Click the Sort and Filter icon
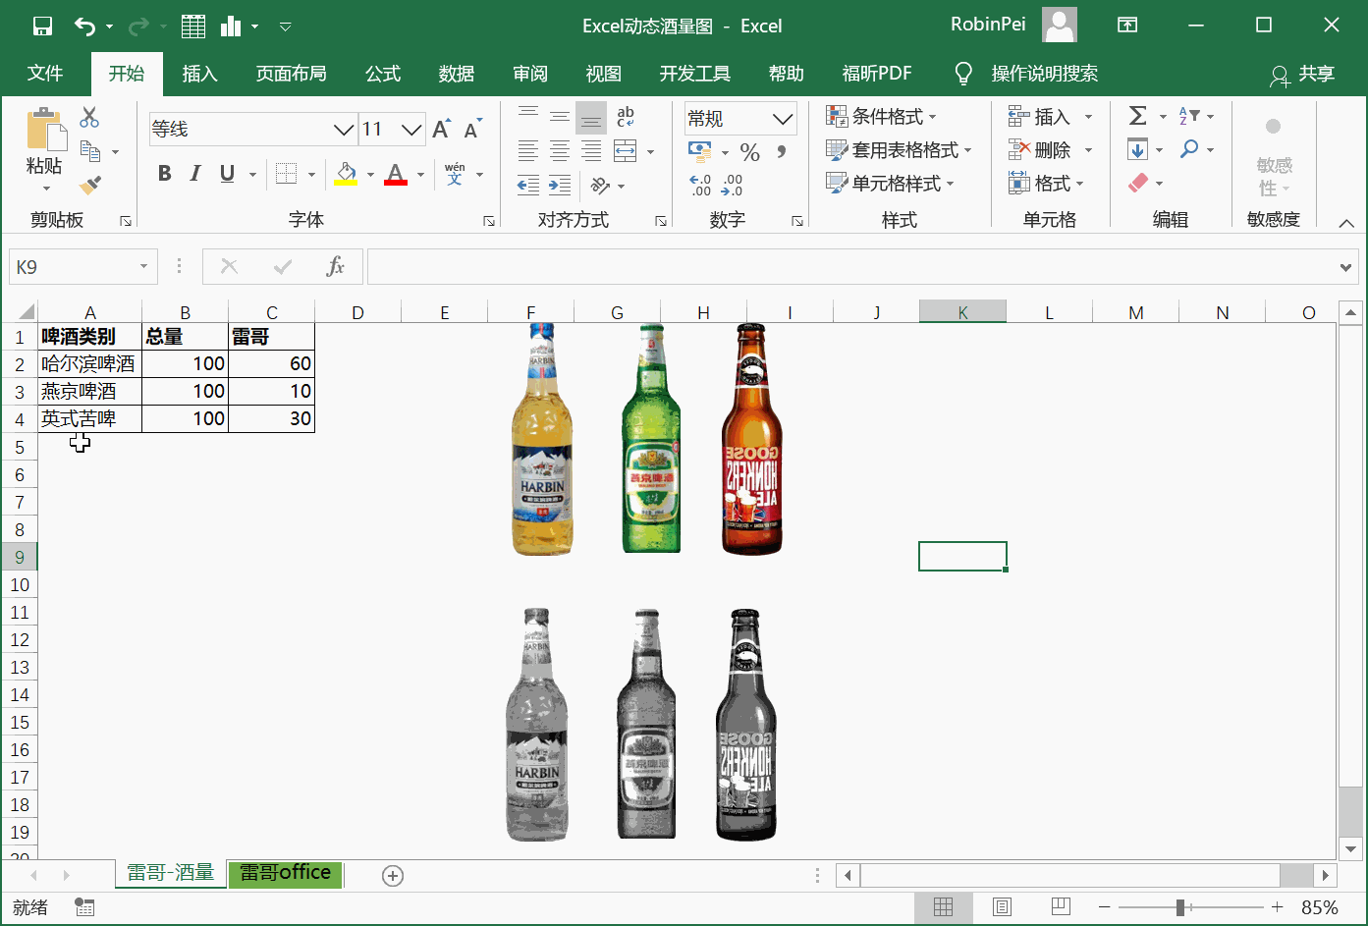The height and width of the screenshot is (926, 1368). click(1188, 117)
